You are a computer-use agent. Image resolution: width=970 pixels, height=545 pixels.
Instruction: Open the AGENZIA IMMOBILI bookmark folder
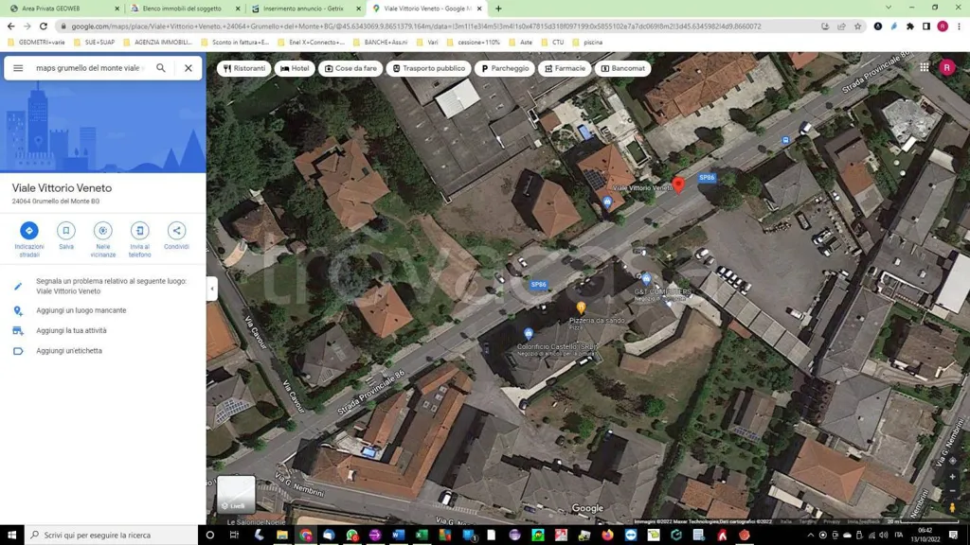(x=158, y=43)
